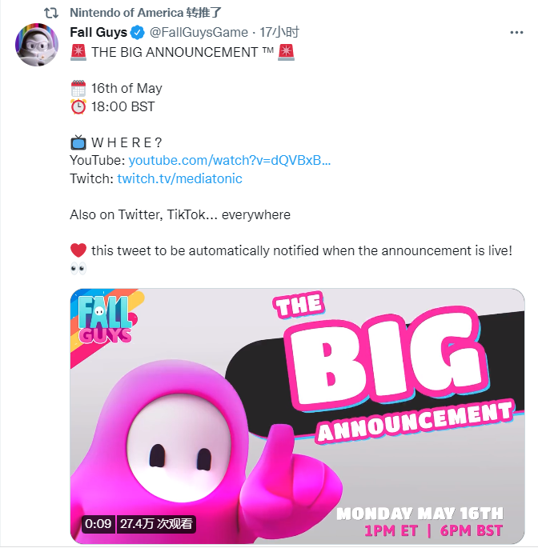This screenshot has height=548, width=538.
Task: Click the calendar emoji before 16th of May
Action: [x=78, y=89]
